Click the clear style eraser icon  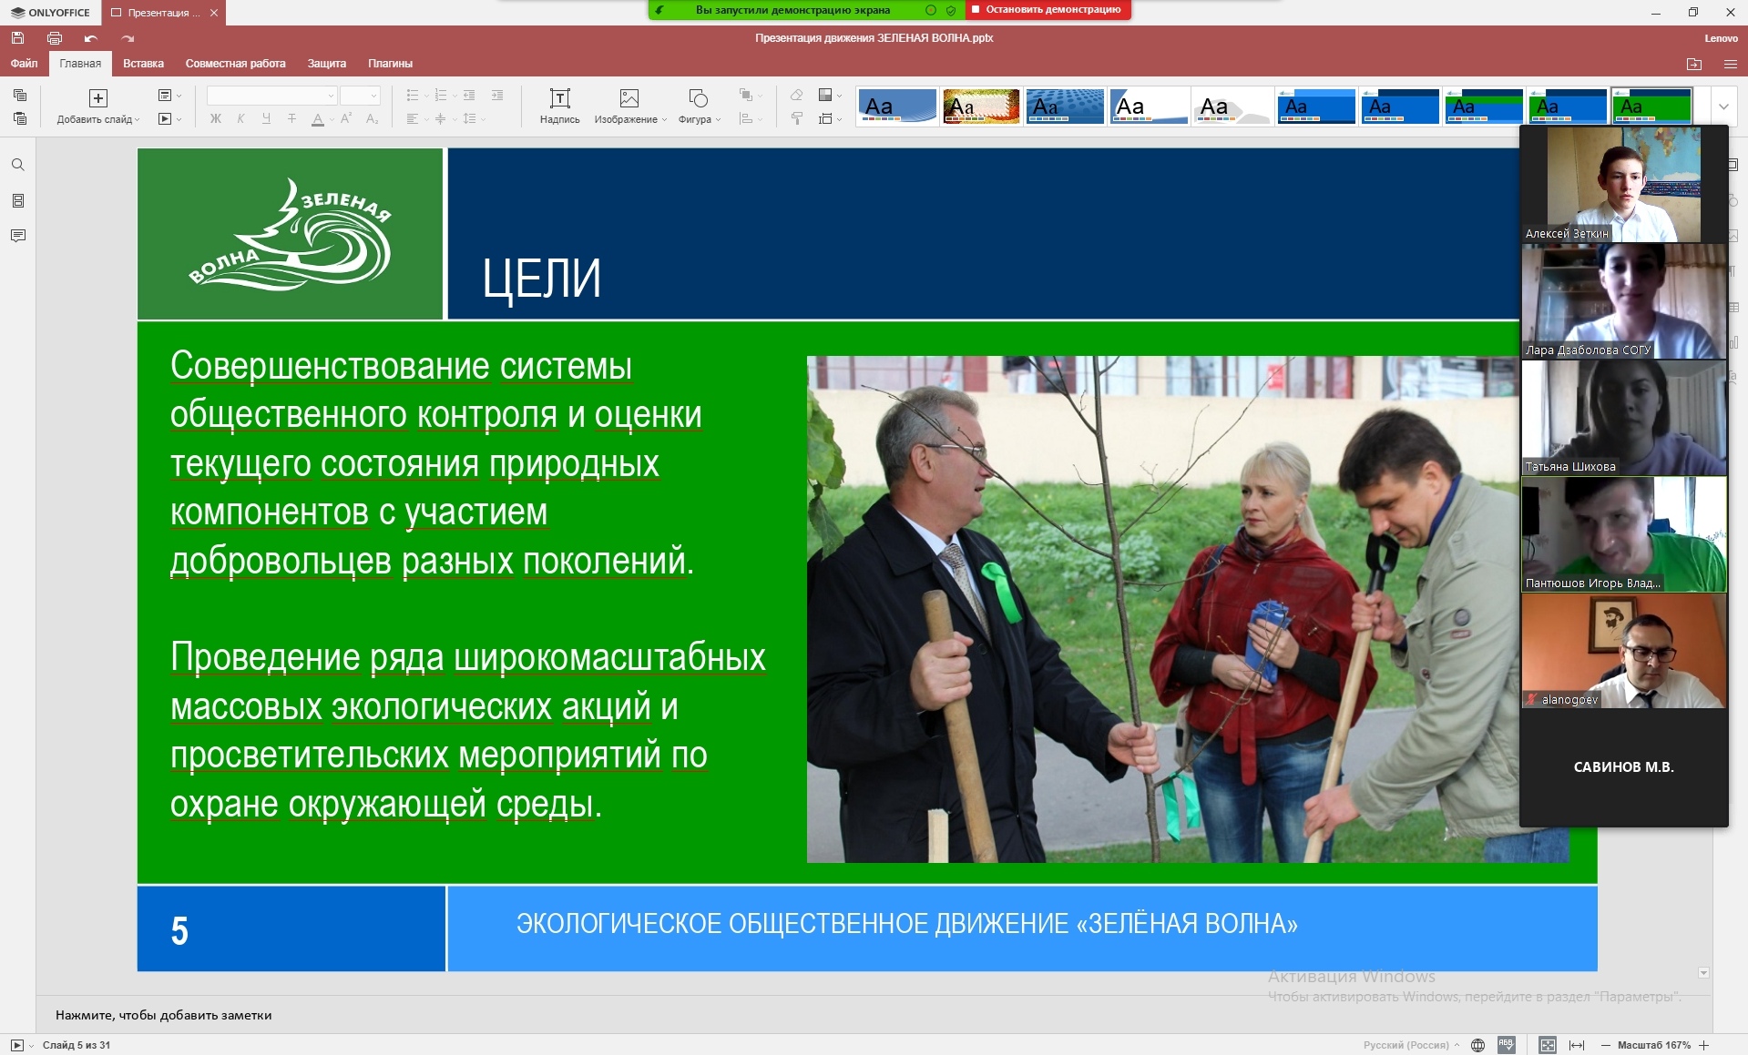click(x=796, y=95)
